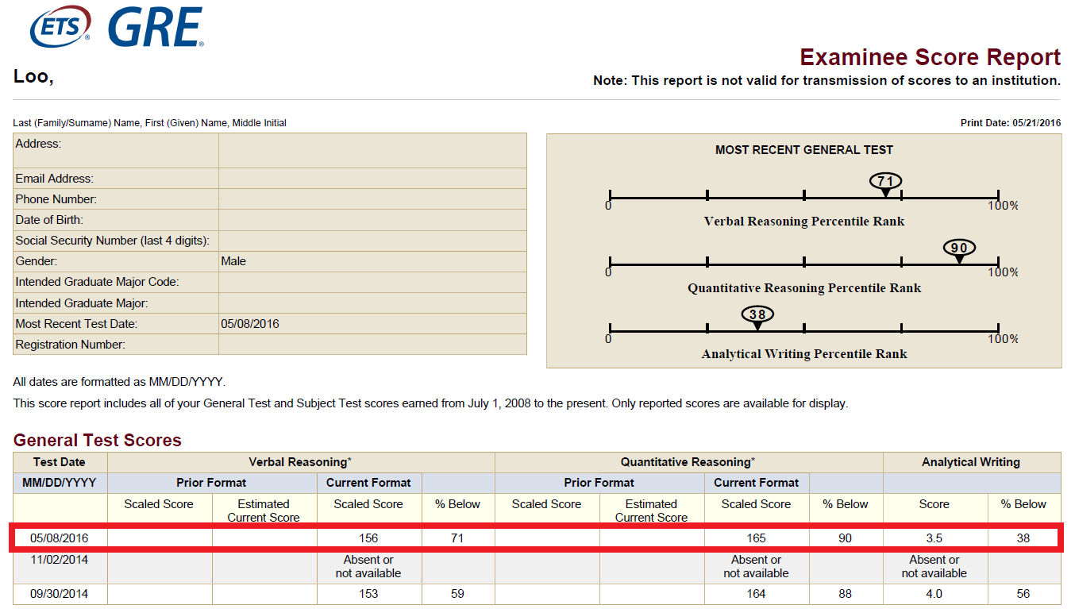
Task: Click the "Gender:" label
Action: [x=37, y=261]
